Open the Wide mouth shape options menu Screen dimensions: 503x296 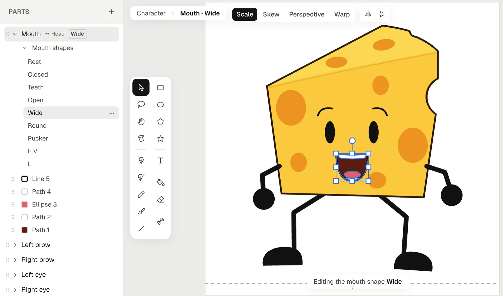(112, 113)
